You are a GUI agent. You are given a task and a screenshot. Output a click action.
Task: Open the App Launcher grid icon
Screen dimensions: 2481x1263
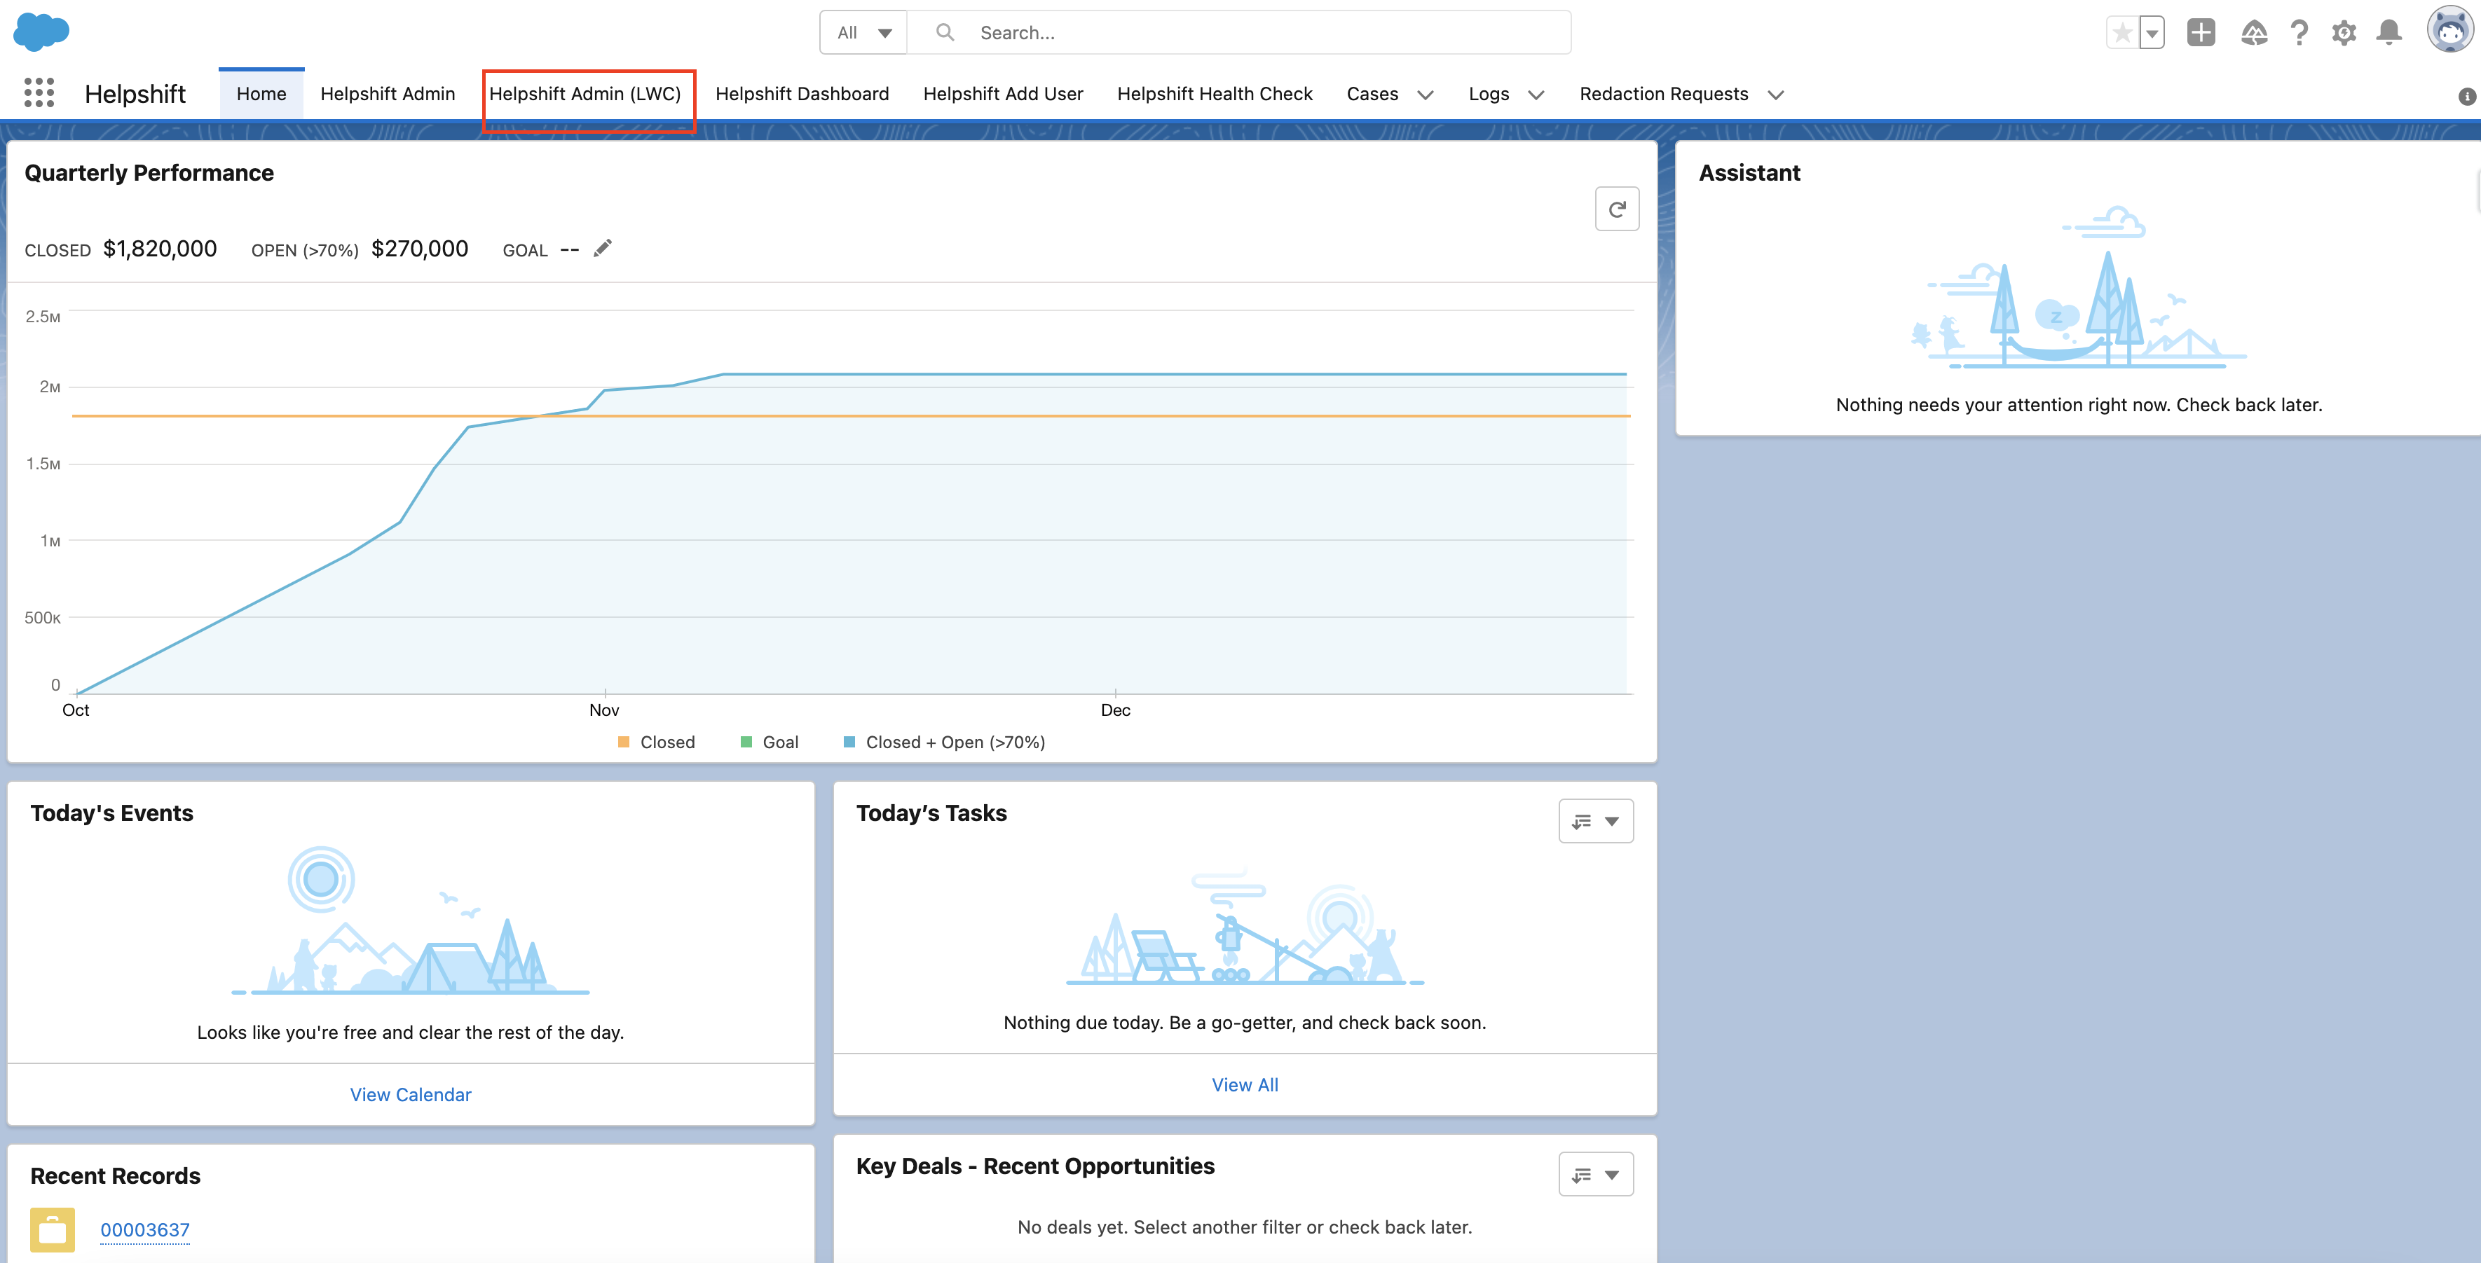coord(39,93)
